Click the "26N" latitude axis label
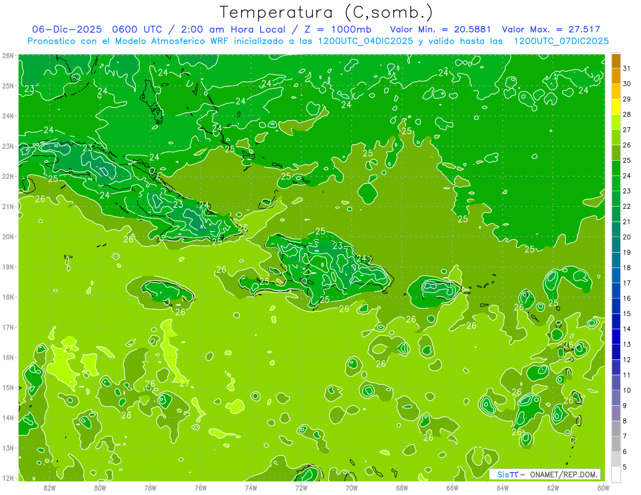Viewport: 641px width, 495px height. [x=8, y=56]
